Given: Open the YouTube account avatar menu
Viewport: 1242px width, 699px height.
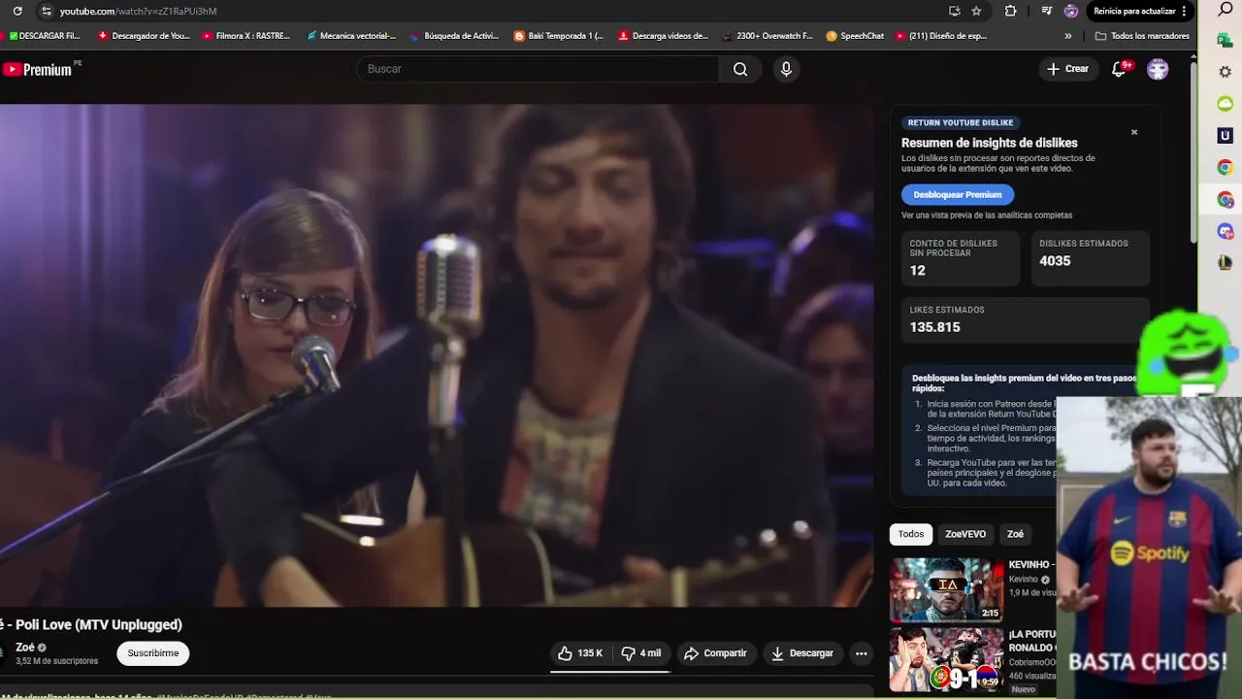Looking at the screenshot, I should 1158,69.
